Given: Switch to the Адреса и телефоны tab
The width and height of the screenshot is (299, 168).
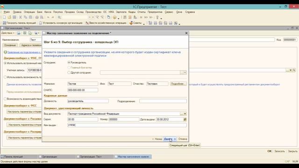Looking at the screenshot, I should 31,45.
